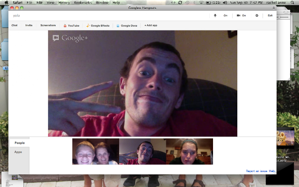299x187 pixels.
Task: Open Google Docs app
Action: (127, 26)
